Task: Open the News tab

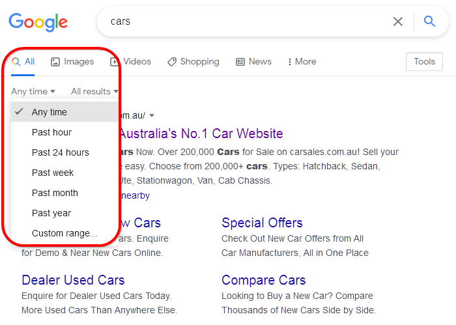Action: tap(253, 62)
